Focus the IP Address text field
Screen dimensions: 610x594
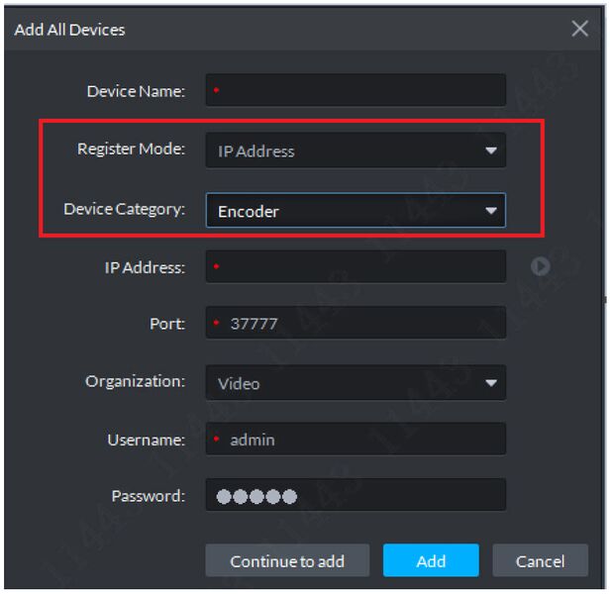(x=356, y=266)
